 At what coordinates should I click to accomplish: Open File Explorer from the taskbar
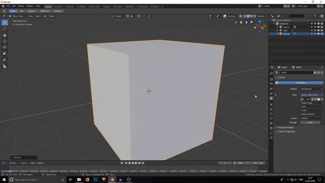point(79,179)
